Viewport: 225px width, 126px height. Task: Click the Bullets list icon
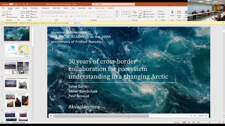tap(77, 13)
